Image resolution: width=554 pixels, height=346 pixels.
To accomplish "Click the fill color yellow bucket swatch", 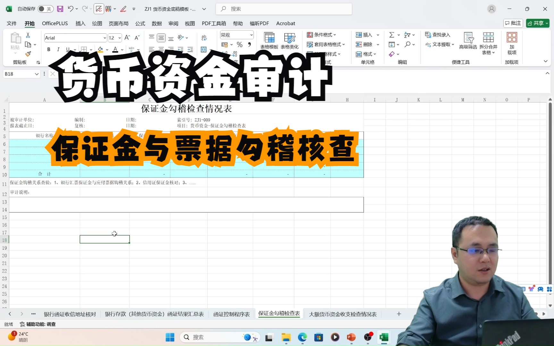I will pyautogui.click(x=100, y=49).
